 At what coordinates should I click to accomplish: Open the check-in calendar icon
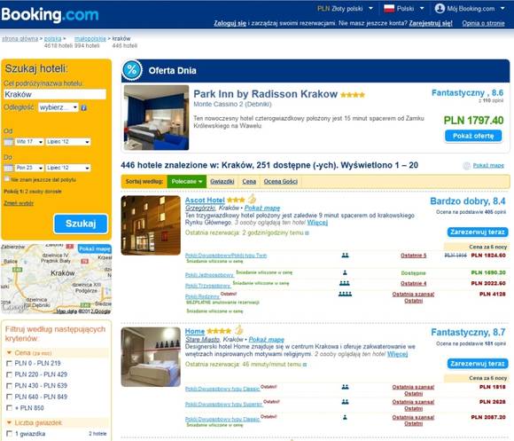(9, 142)
